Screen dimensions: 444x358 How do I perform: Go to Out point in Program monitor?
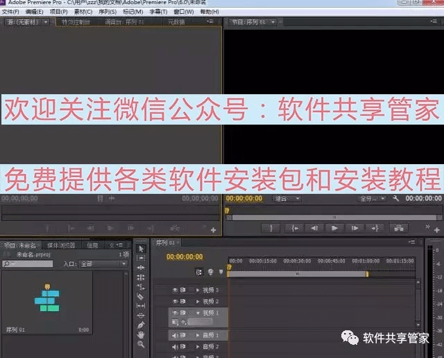(375, 228)
